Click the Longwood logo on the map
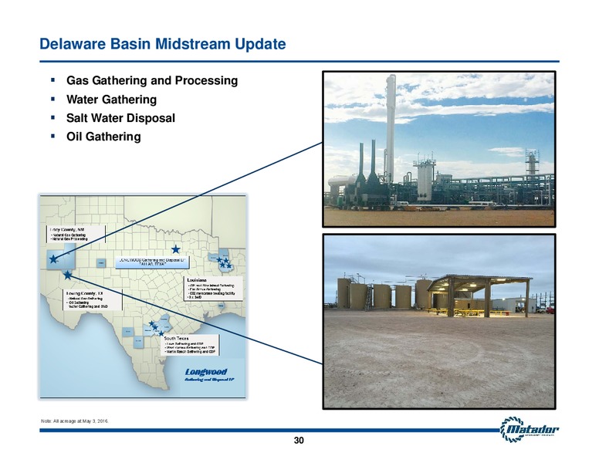The image size is (599, 463). click(208, 374)
